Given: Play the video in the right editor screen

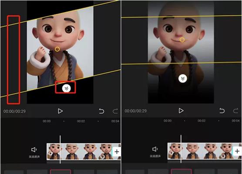Looking at the screenshot, I should [x=181, y=110].
